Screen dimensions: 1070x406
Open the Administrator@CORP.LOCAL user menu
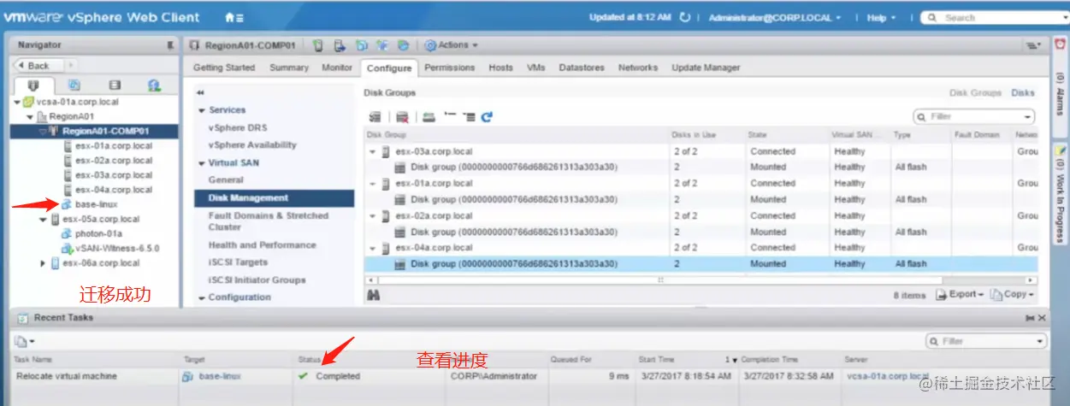point(775,17)
